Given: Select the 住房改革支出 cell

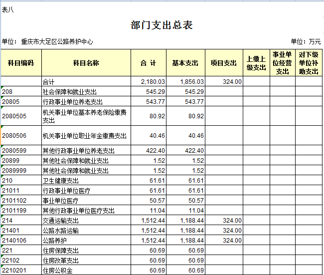Looking at the screenshot, I should coord(86,260).
